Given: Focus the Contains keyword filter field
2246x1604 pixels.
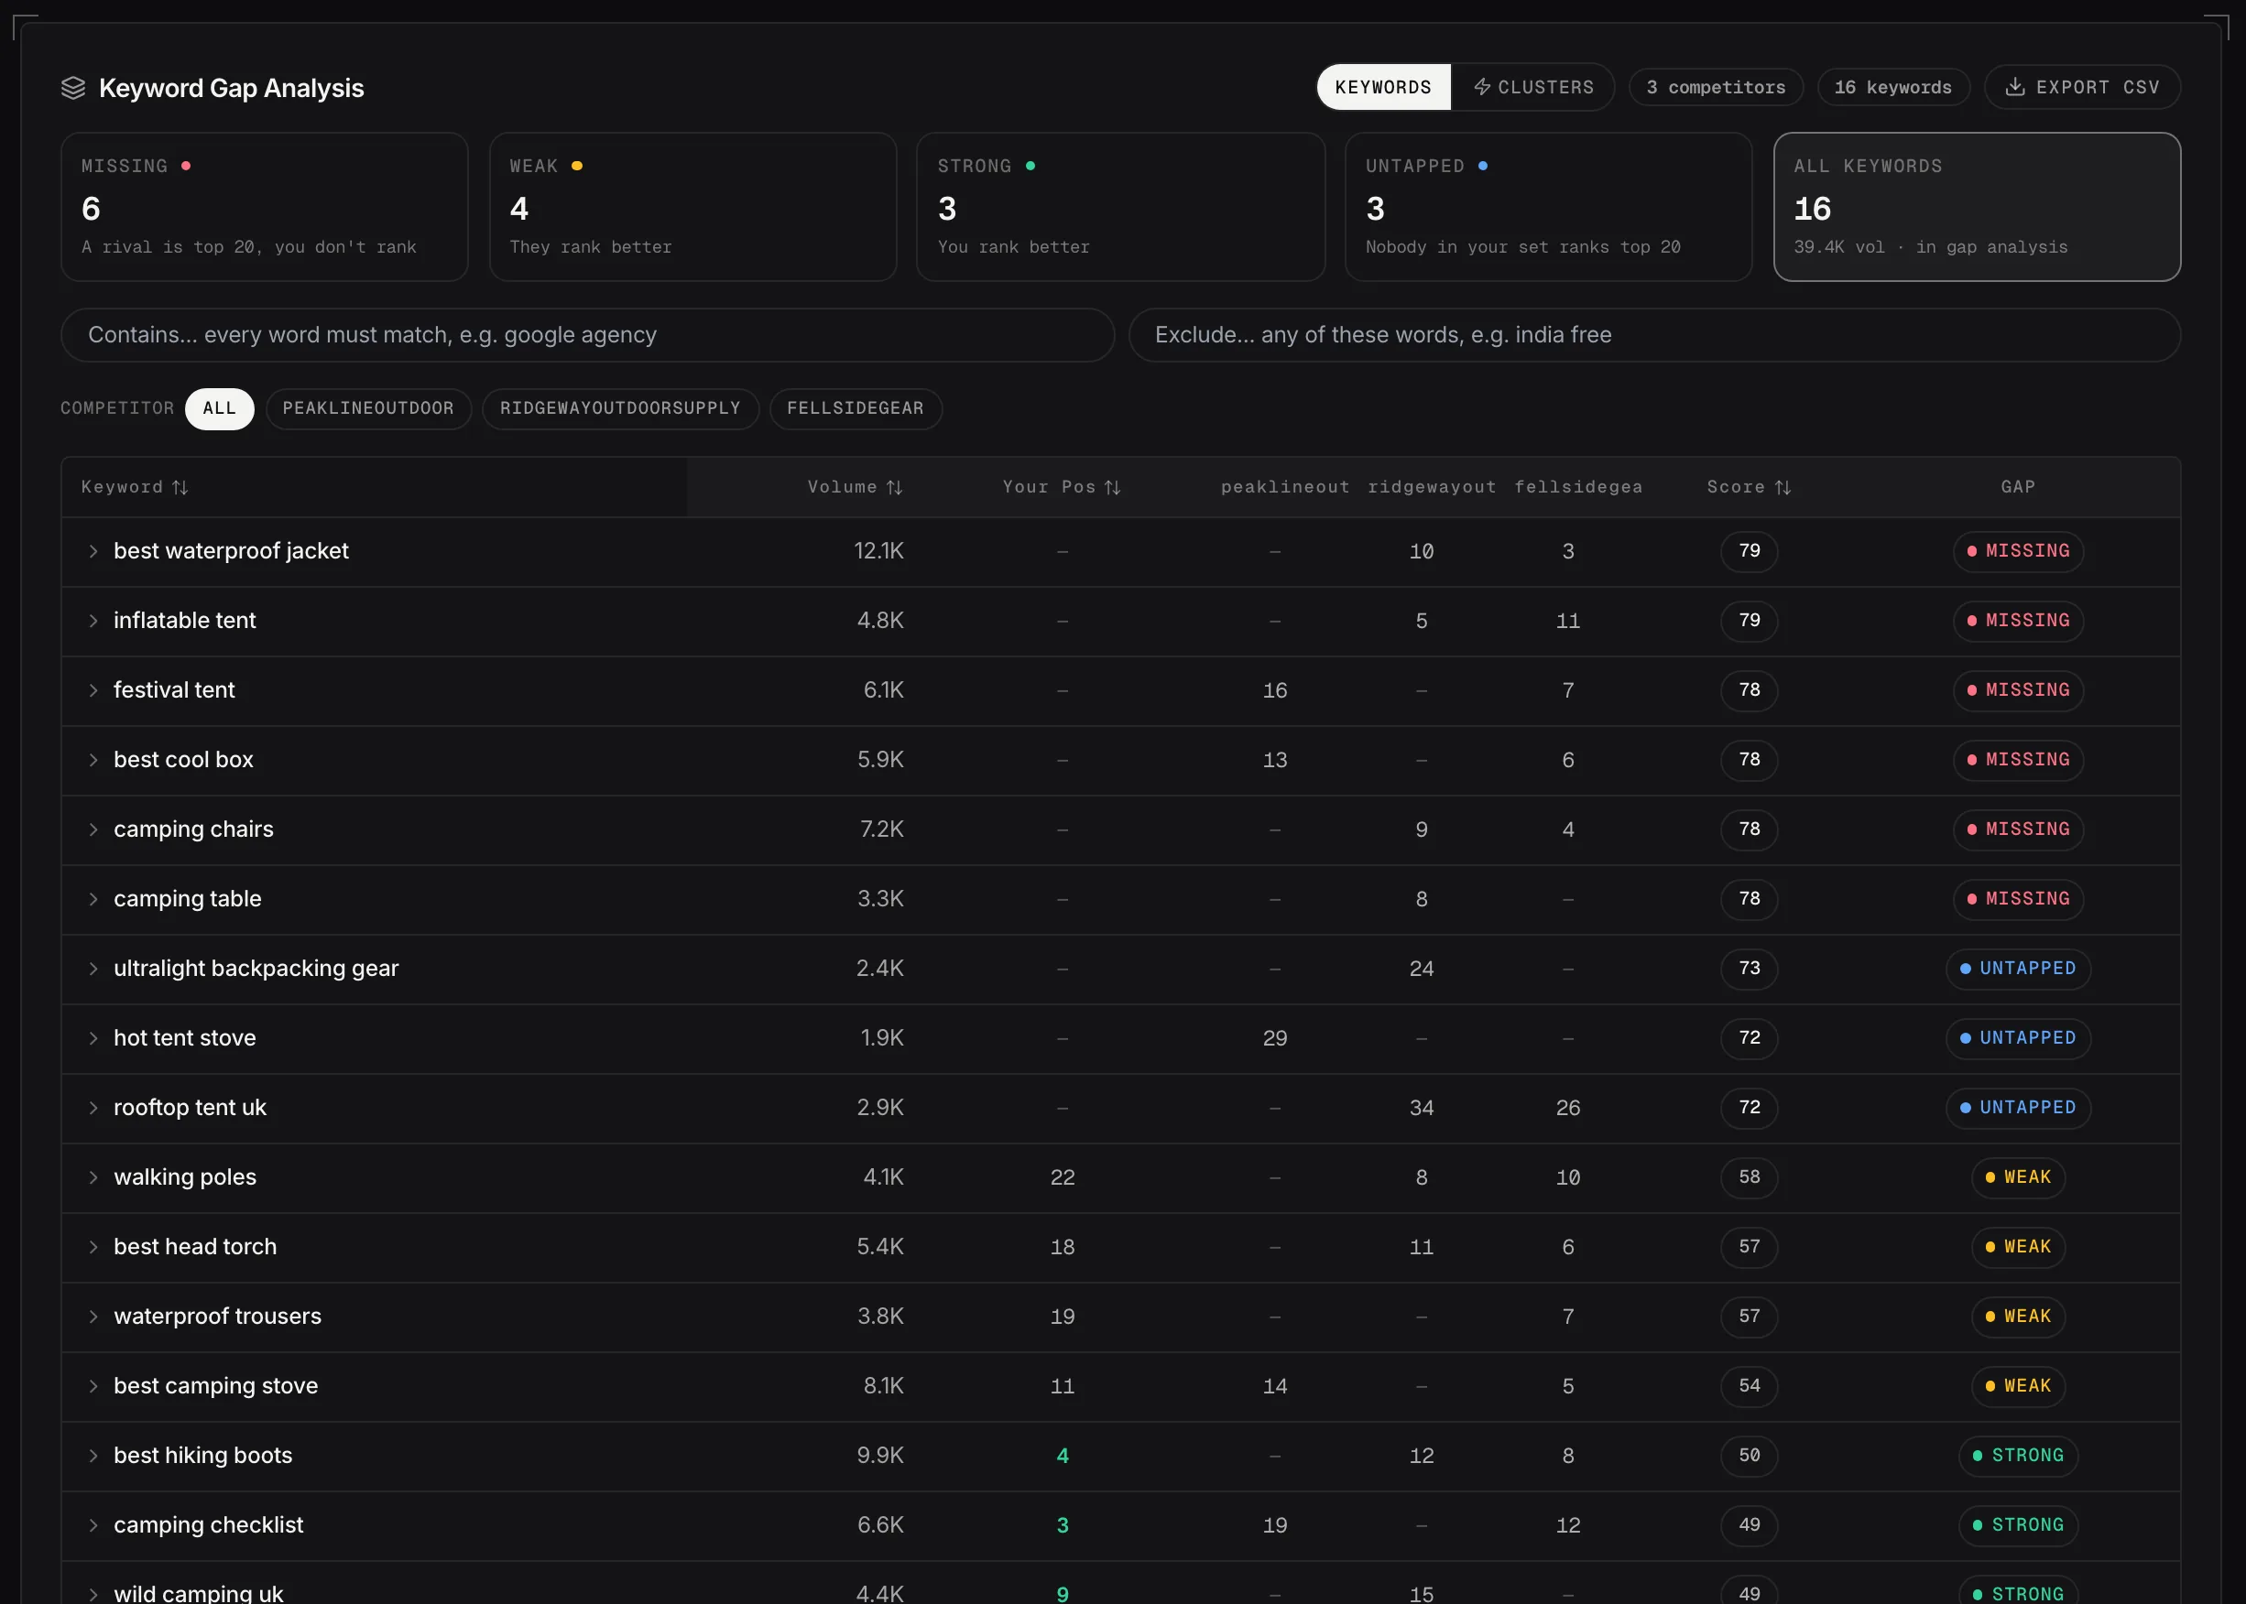Looking at the screenshot, I should point(588,335).
